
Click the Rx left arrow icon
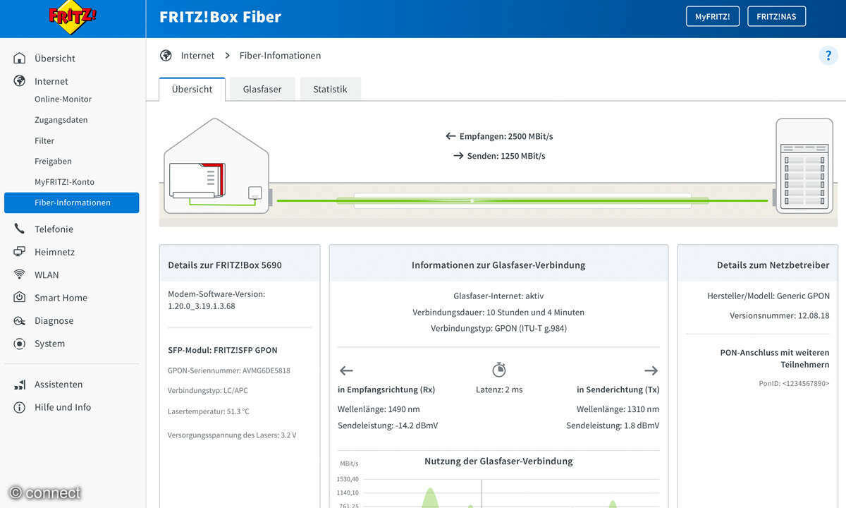click(x=346, y=370)
